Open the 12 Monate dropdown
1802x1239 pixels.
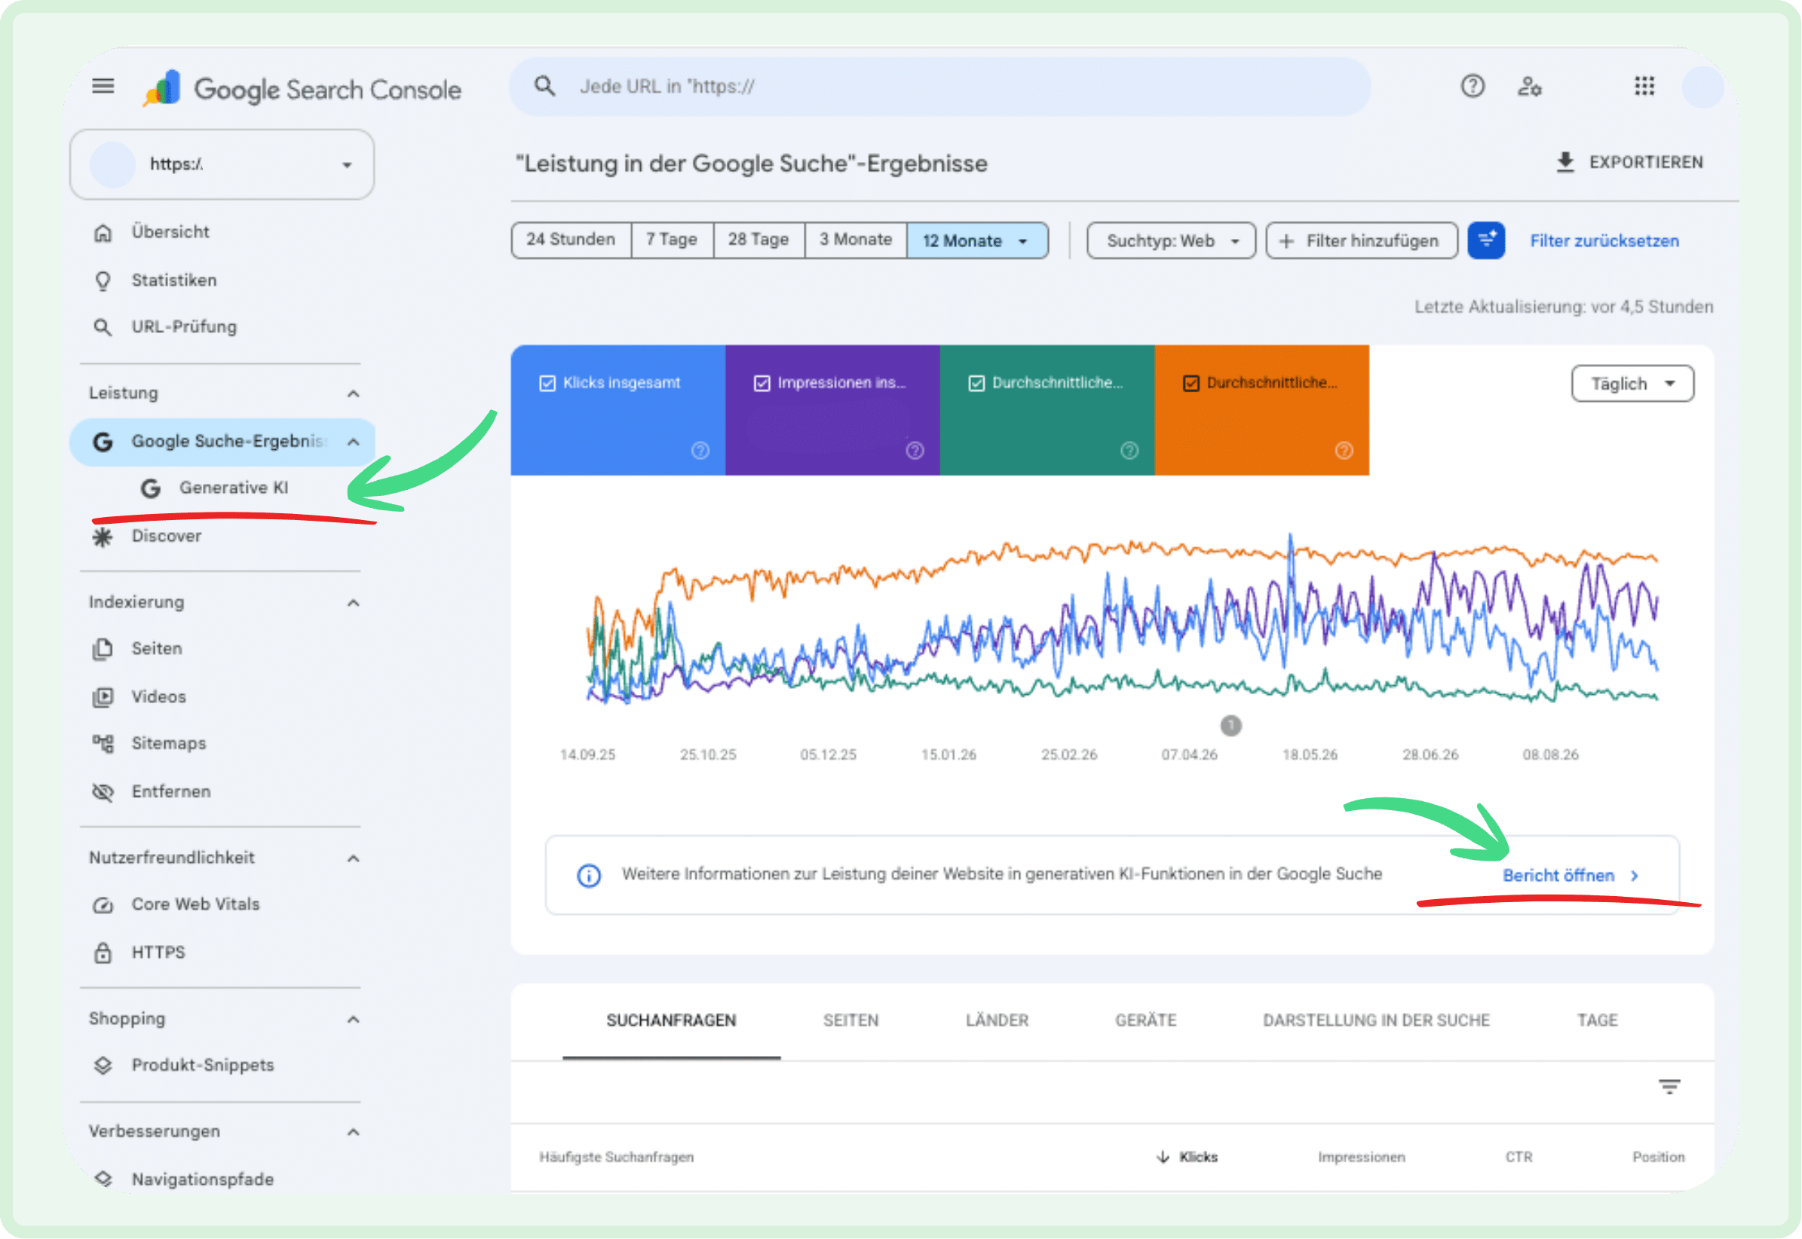point(977,240)
